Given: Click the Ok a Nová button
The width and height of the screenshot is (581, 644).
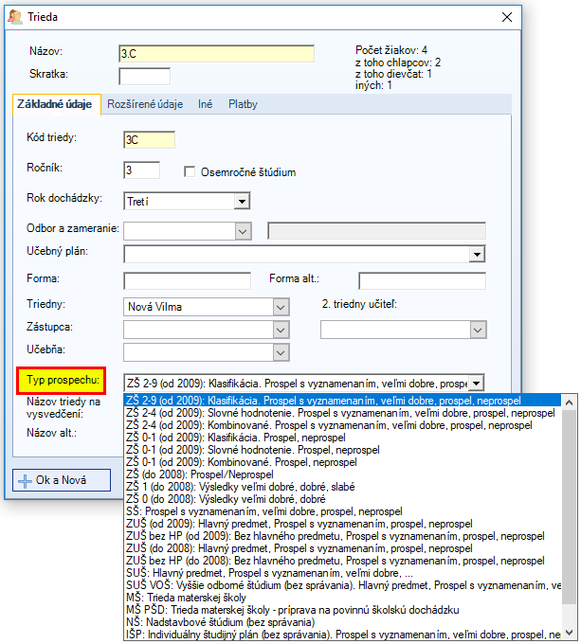Looking at the screenshot, I should point(62,480).
